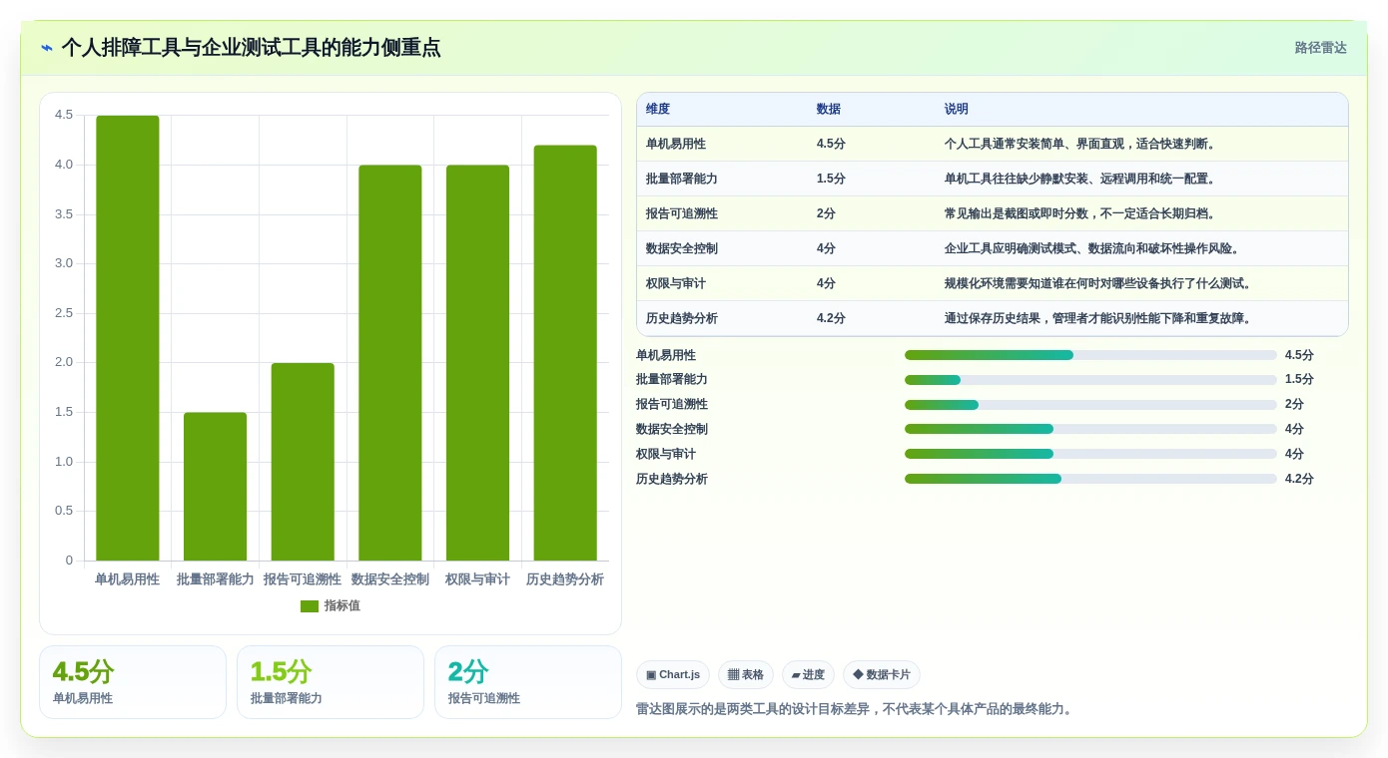The image size is (1388, 758).
Task: Click the 说明 column header
Action: [957, 110]
